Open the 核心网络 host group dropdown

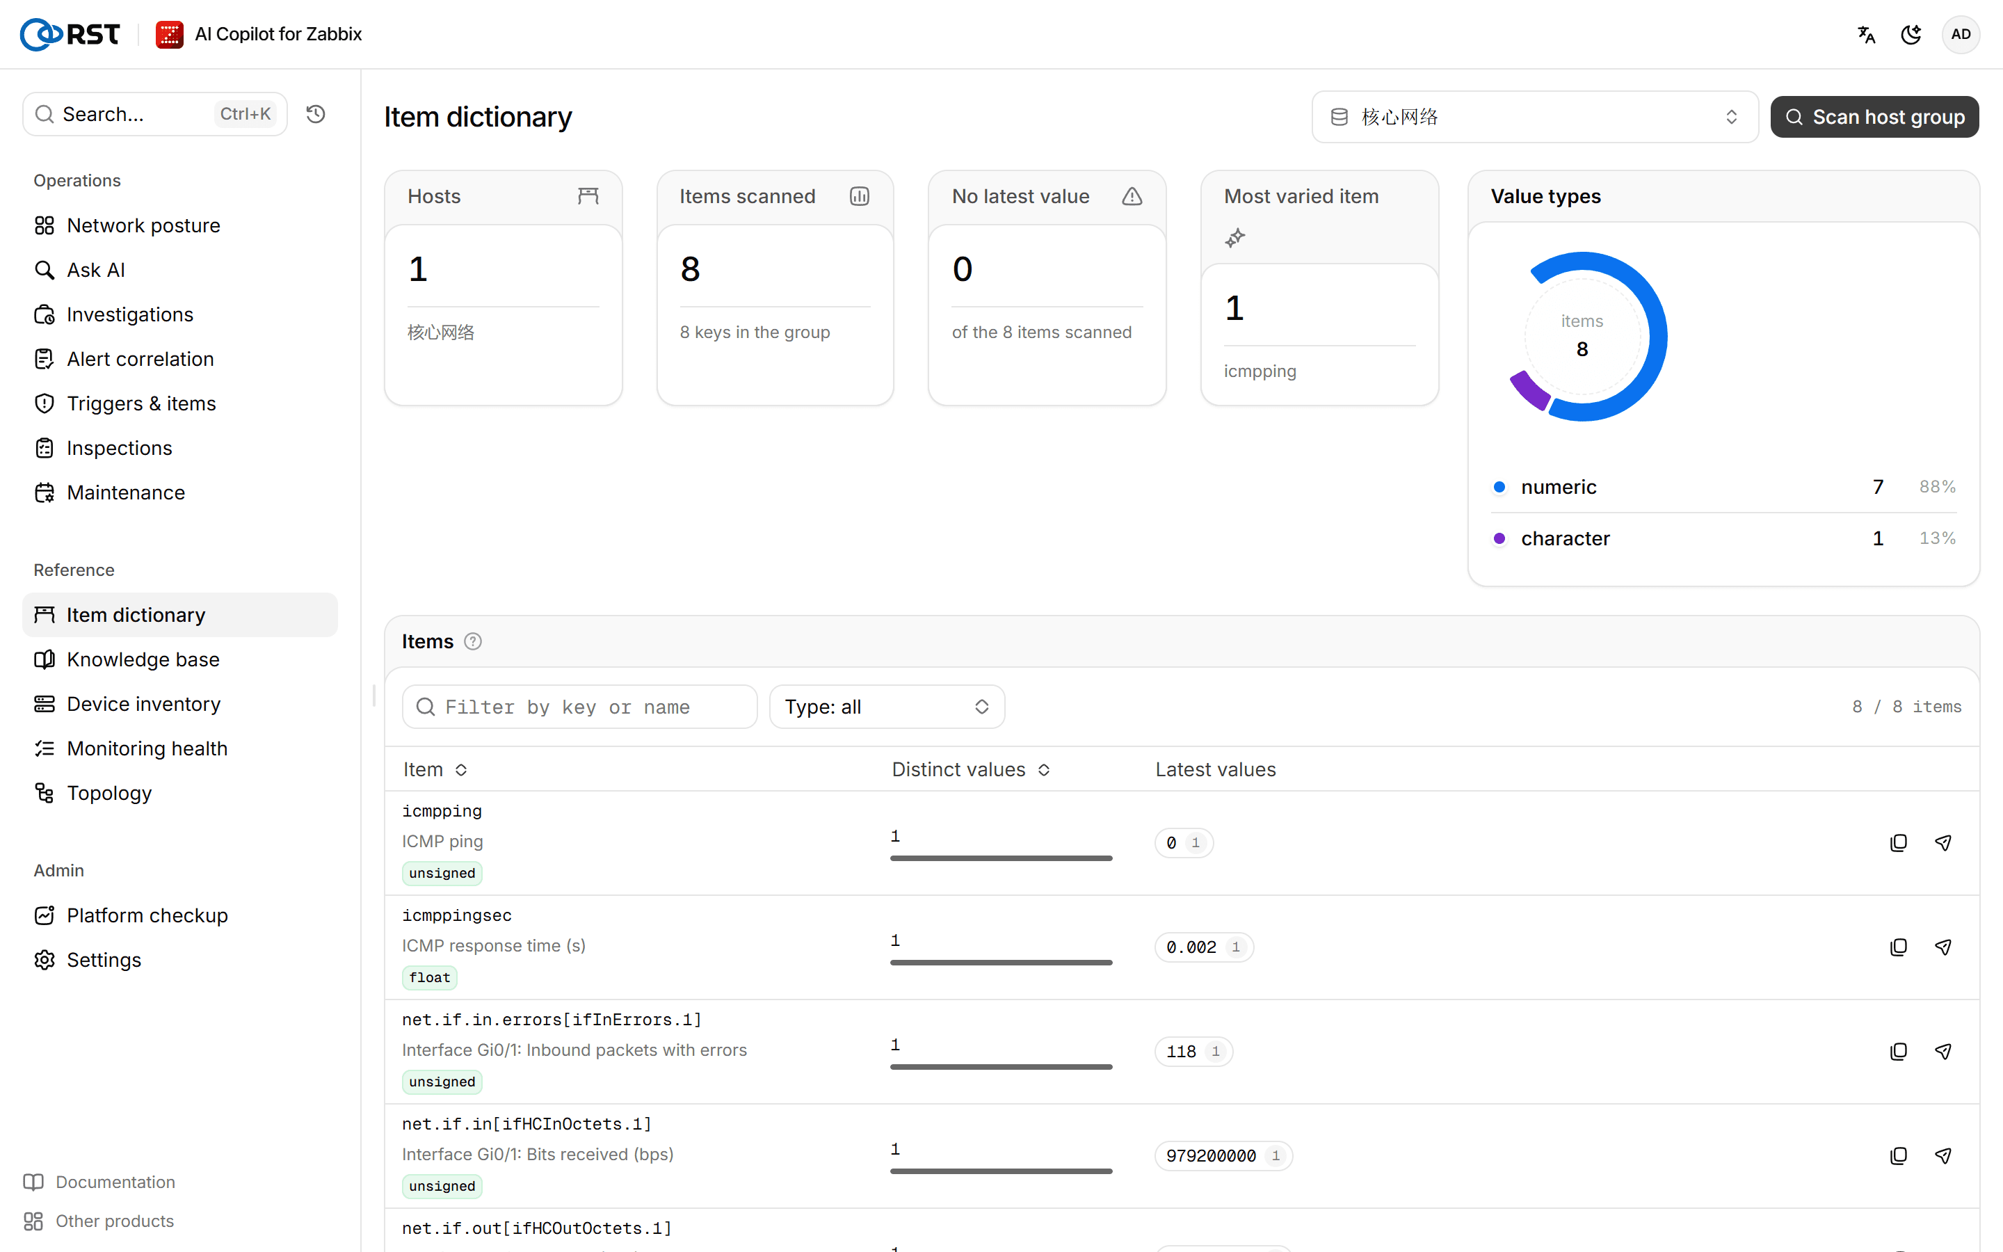(1534, 117)
